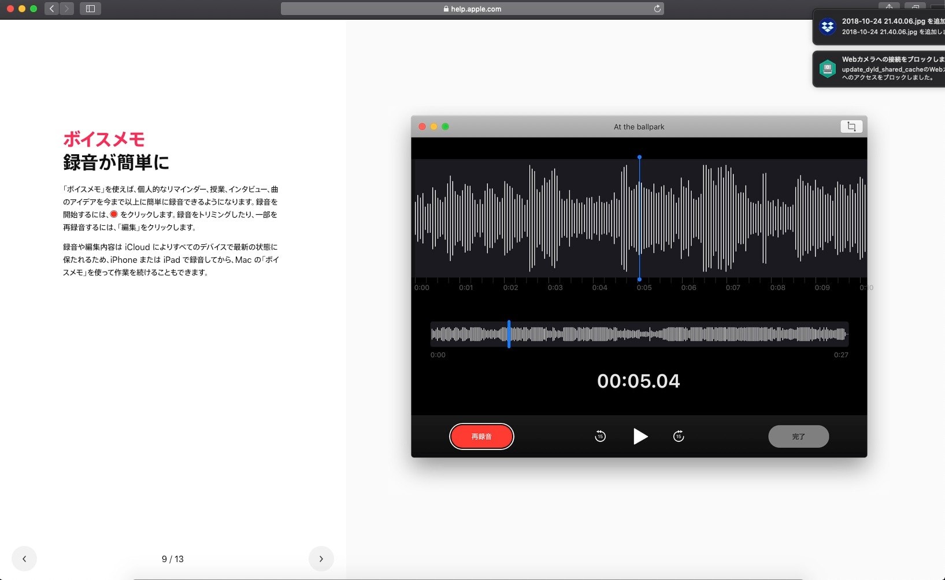The width and height of the screenshot is (945, 580).
Task: Open the trim tool icon in Voice Memos
Action: point(851,127)
